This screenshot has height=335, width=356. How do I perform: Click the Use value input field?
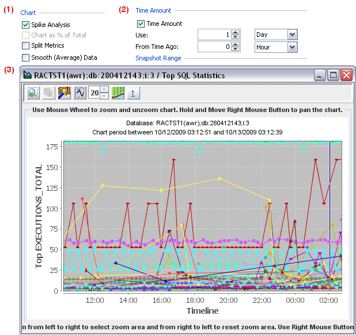point(214,35)
